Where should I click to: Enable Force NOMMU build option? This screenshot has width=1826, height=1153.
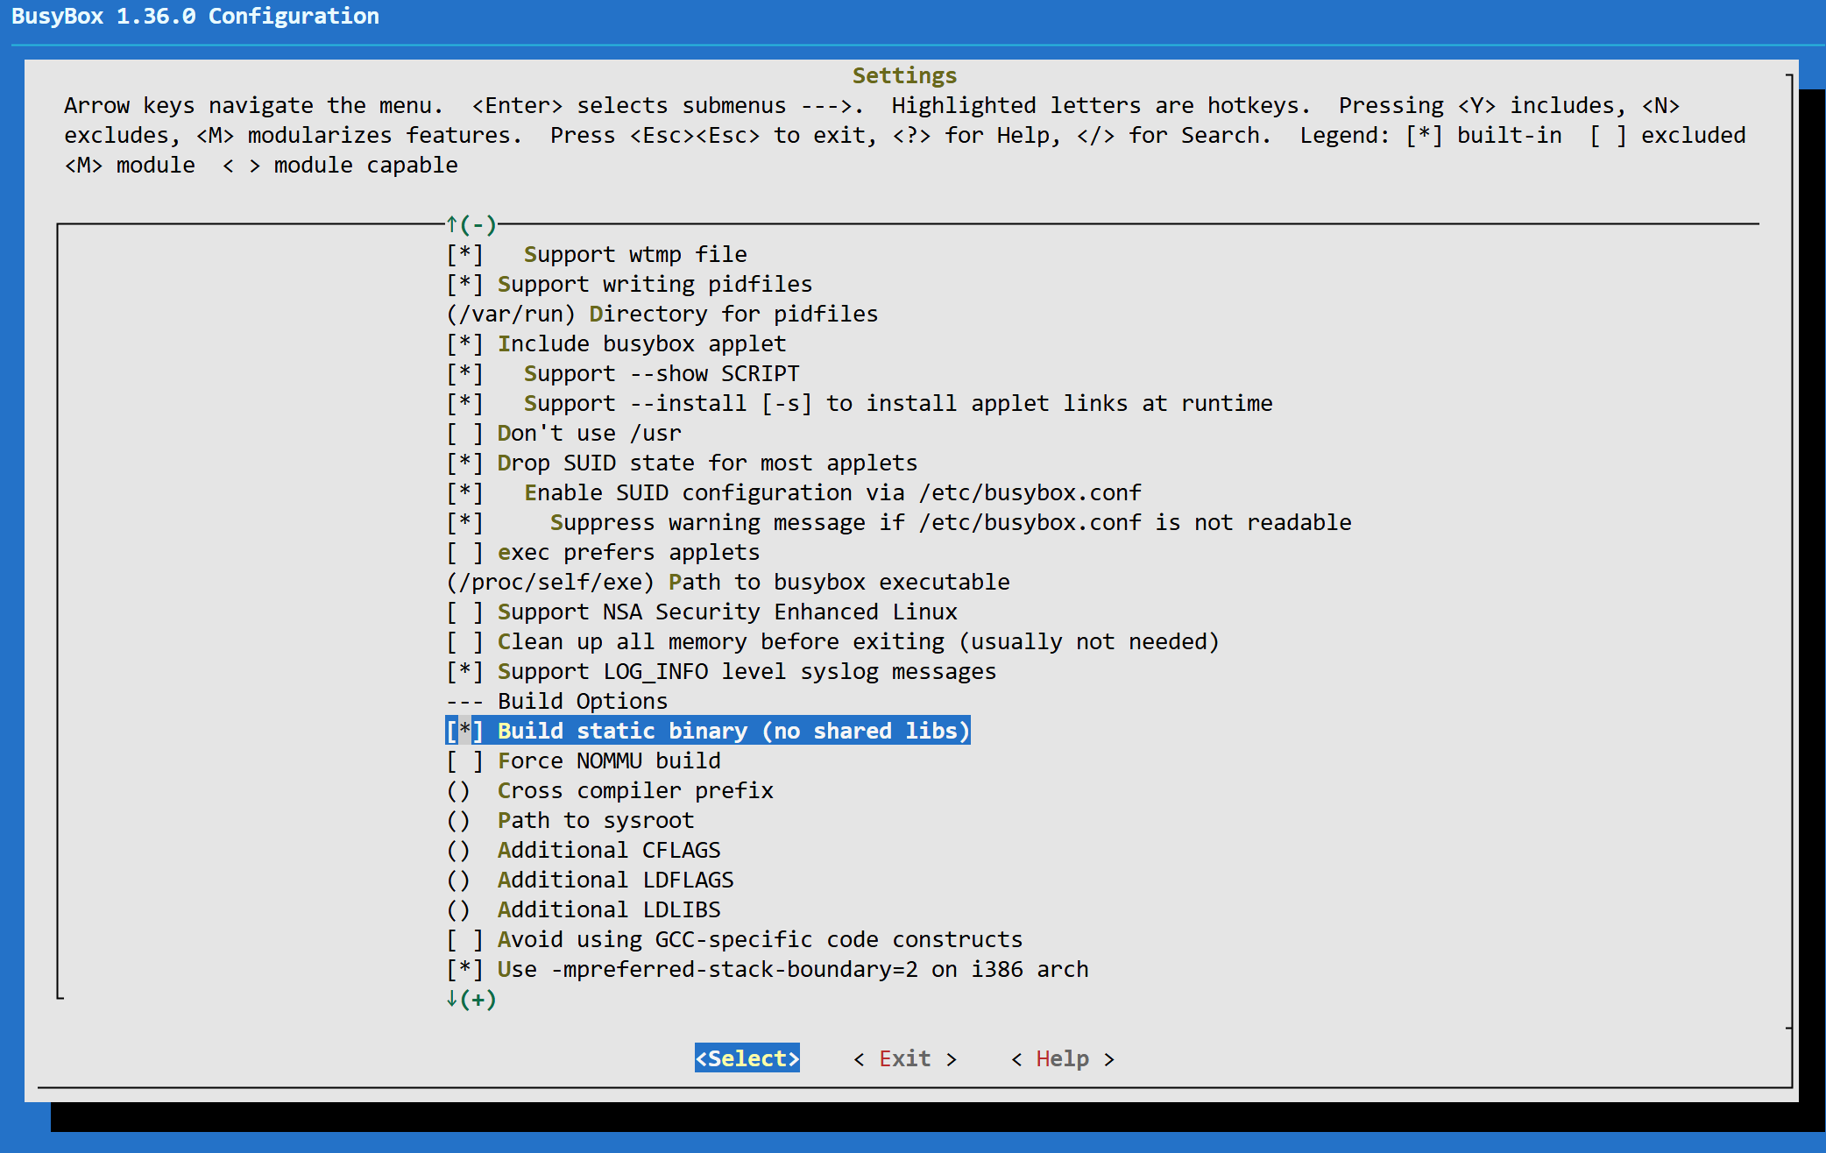pyautogui.click(x=584, y=760)
